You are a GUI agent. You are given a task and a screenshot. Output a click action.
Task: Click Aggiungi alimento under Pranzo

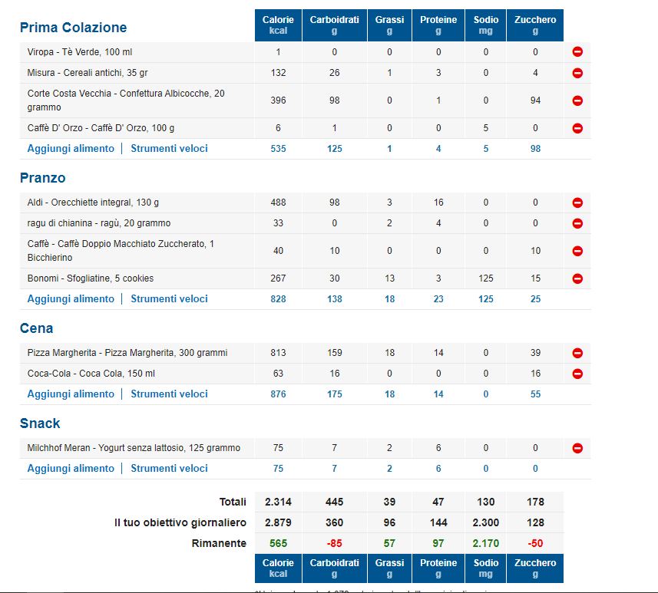click(x=71, y=299)
